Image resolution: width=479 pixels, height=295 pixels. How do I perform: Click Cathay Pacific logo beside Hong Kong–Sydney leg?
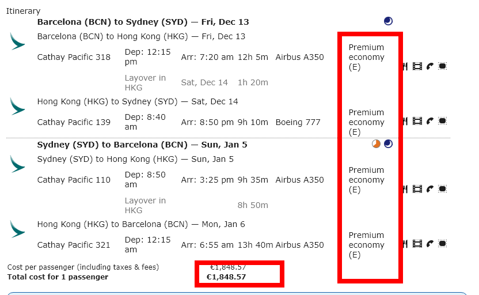[x=18, y=107]
